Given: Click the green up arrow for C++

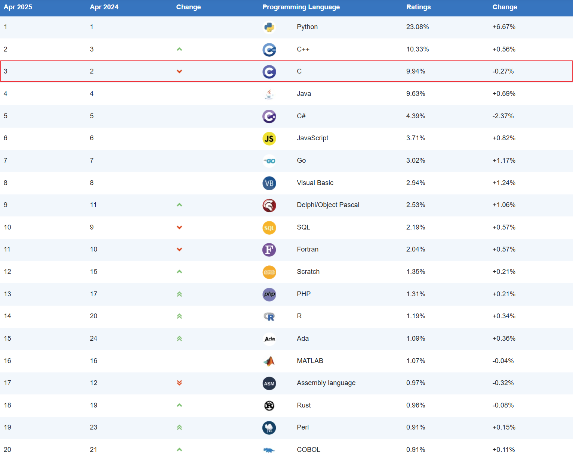Looking at the screenshot, I should pyautogui.click(x=179, y=49).
